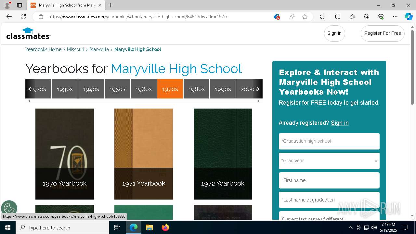Open the 1970 Yearbook cover
Image resolution: width=416 pixels, height=234 pixels.
[x=65, y=154]
